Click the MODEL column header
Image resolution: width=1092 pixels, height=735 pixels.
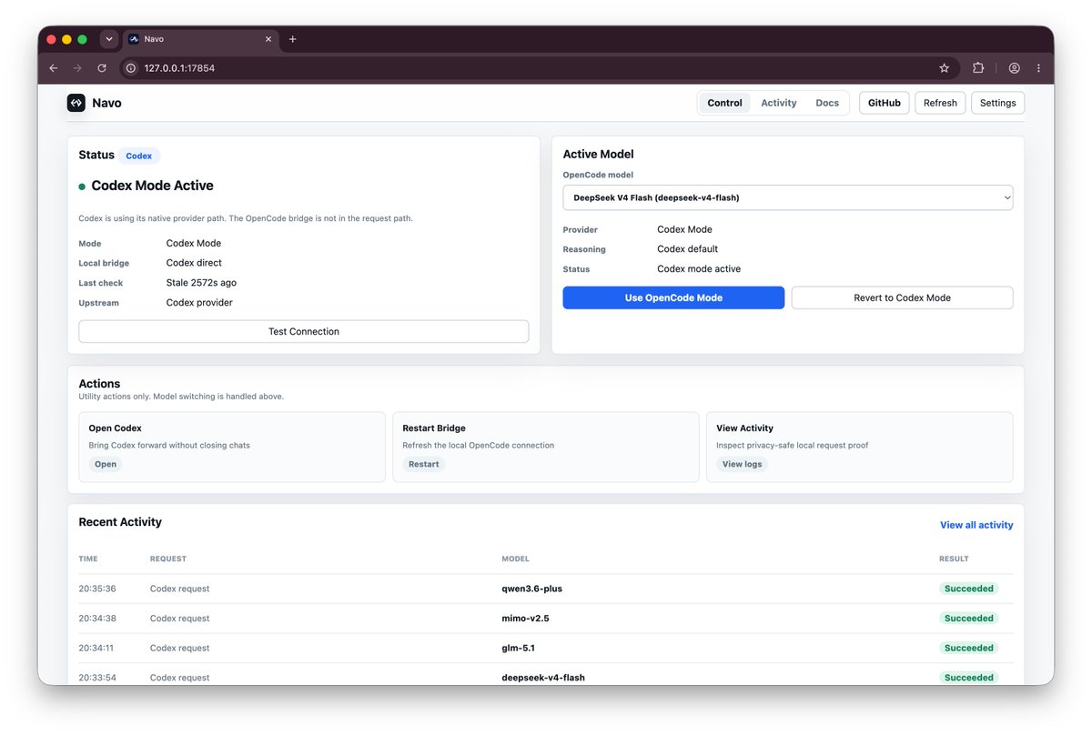pyautogui.click(x=515, y=559)
